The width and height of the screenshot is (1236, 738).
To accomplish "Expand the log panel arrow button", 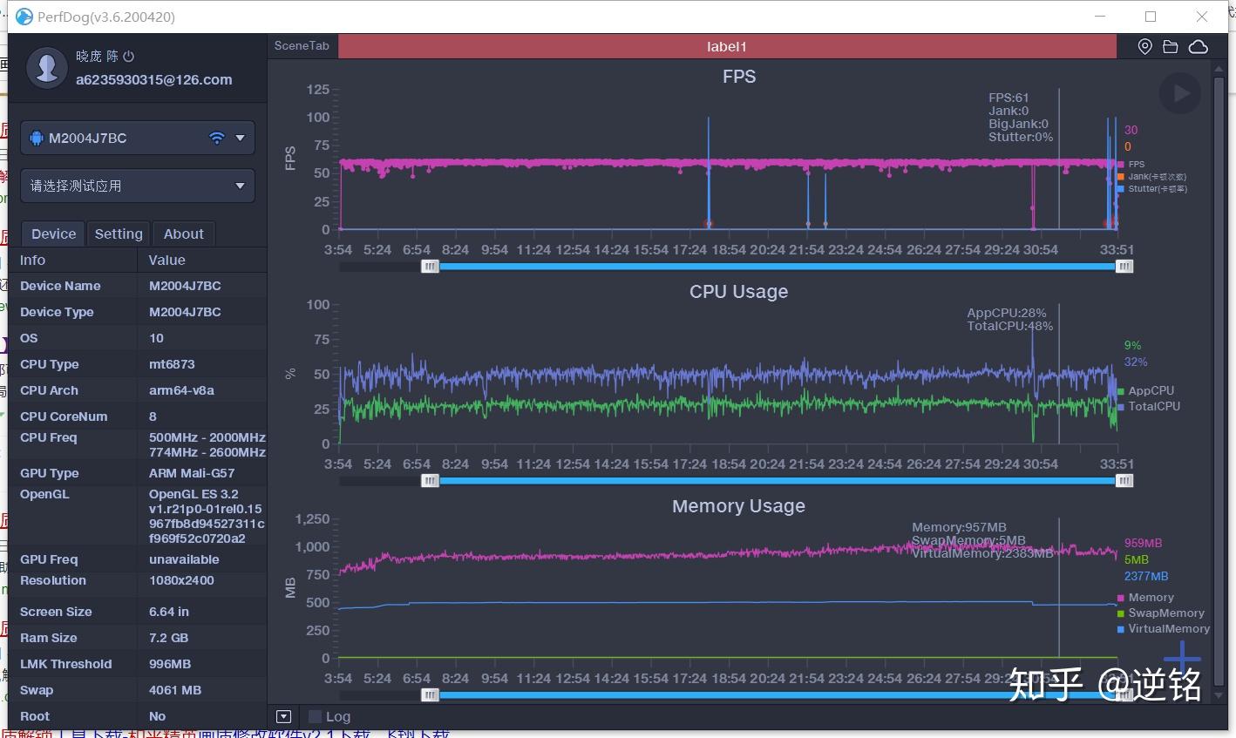I will [283, 716].
